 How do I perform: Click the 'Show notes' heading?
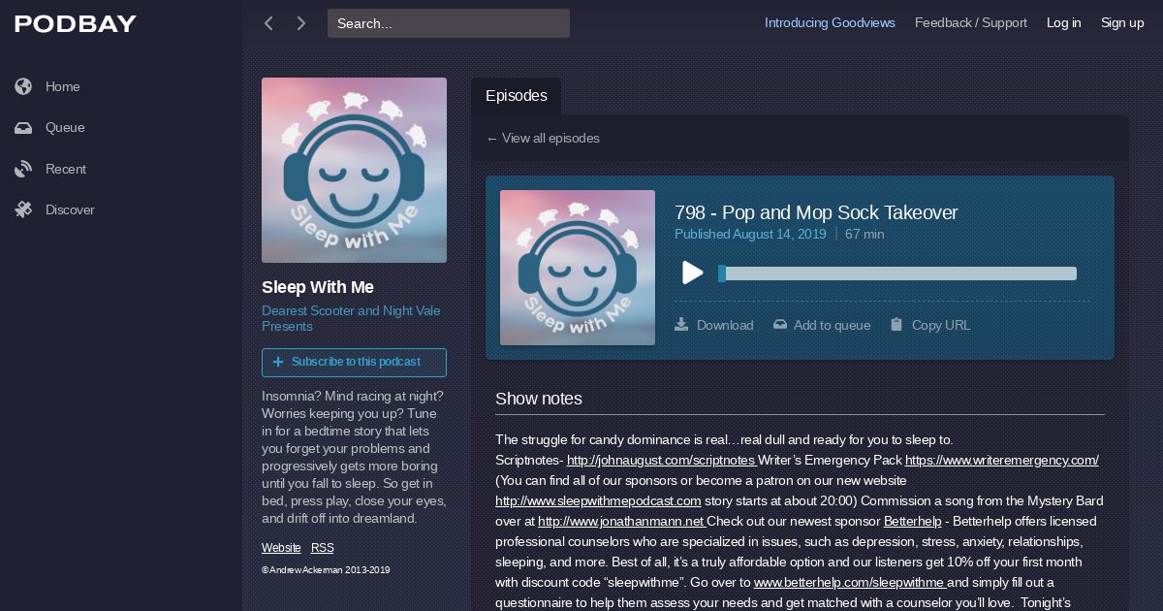(x=539, y=399)
